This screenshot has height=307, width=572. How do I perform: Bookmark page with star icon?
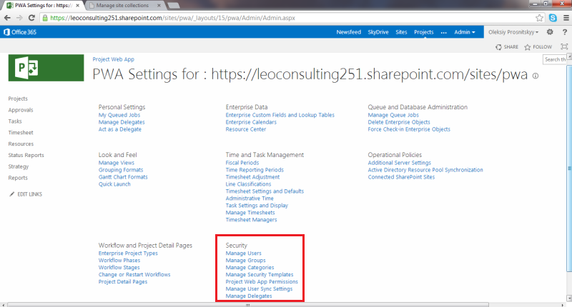point(539,18)
